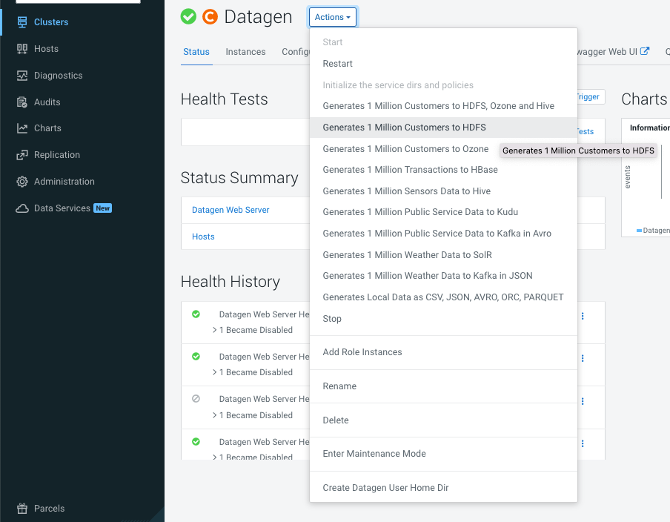The height and width of the screenshot is (522, 670).
Task: Open the first health history kebab menu
Action: (x=583, y=316)
